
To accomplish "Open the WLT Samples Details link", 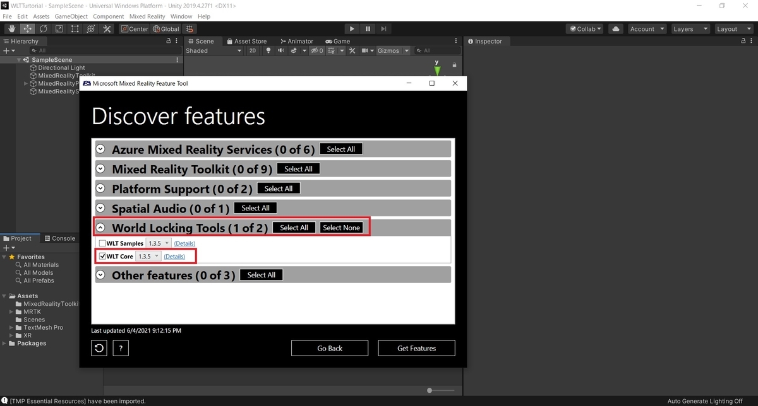I will tap(184, 243).
